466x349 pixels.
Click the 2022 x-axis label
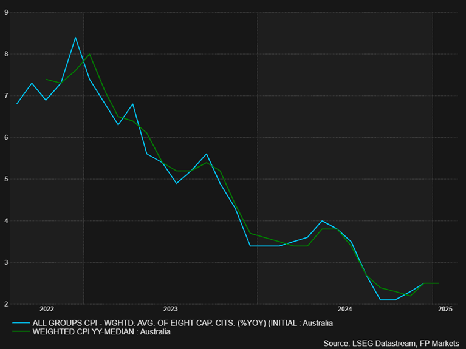(47, 309)
